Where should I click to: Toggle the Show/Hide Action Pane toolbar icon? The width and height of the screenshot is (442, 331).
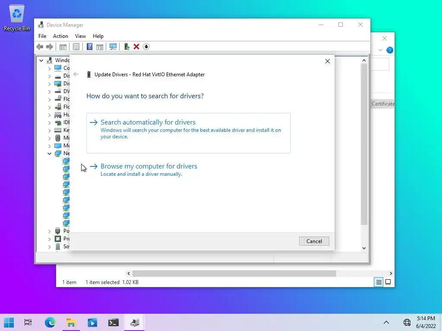(x=100, y=47)
